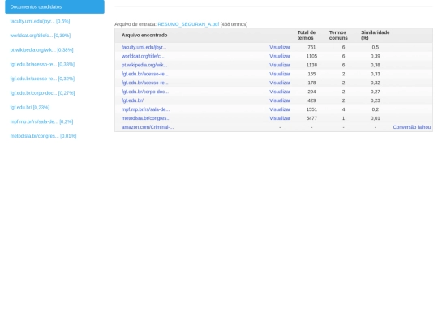This screenshot has height=328, width=438.
Task: Click the Termos comuns column header
Action: coord(338,35)
